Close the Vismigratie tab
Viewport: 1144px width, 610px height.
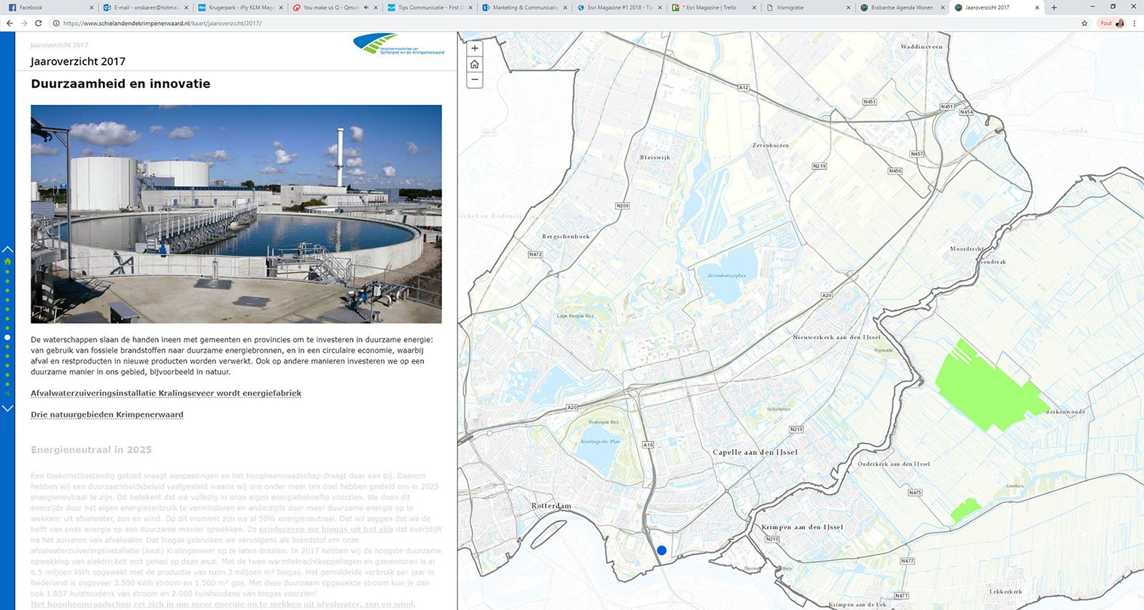(849, 7)
